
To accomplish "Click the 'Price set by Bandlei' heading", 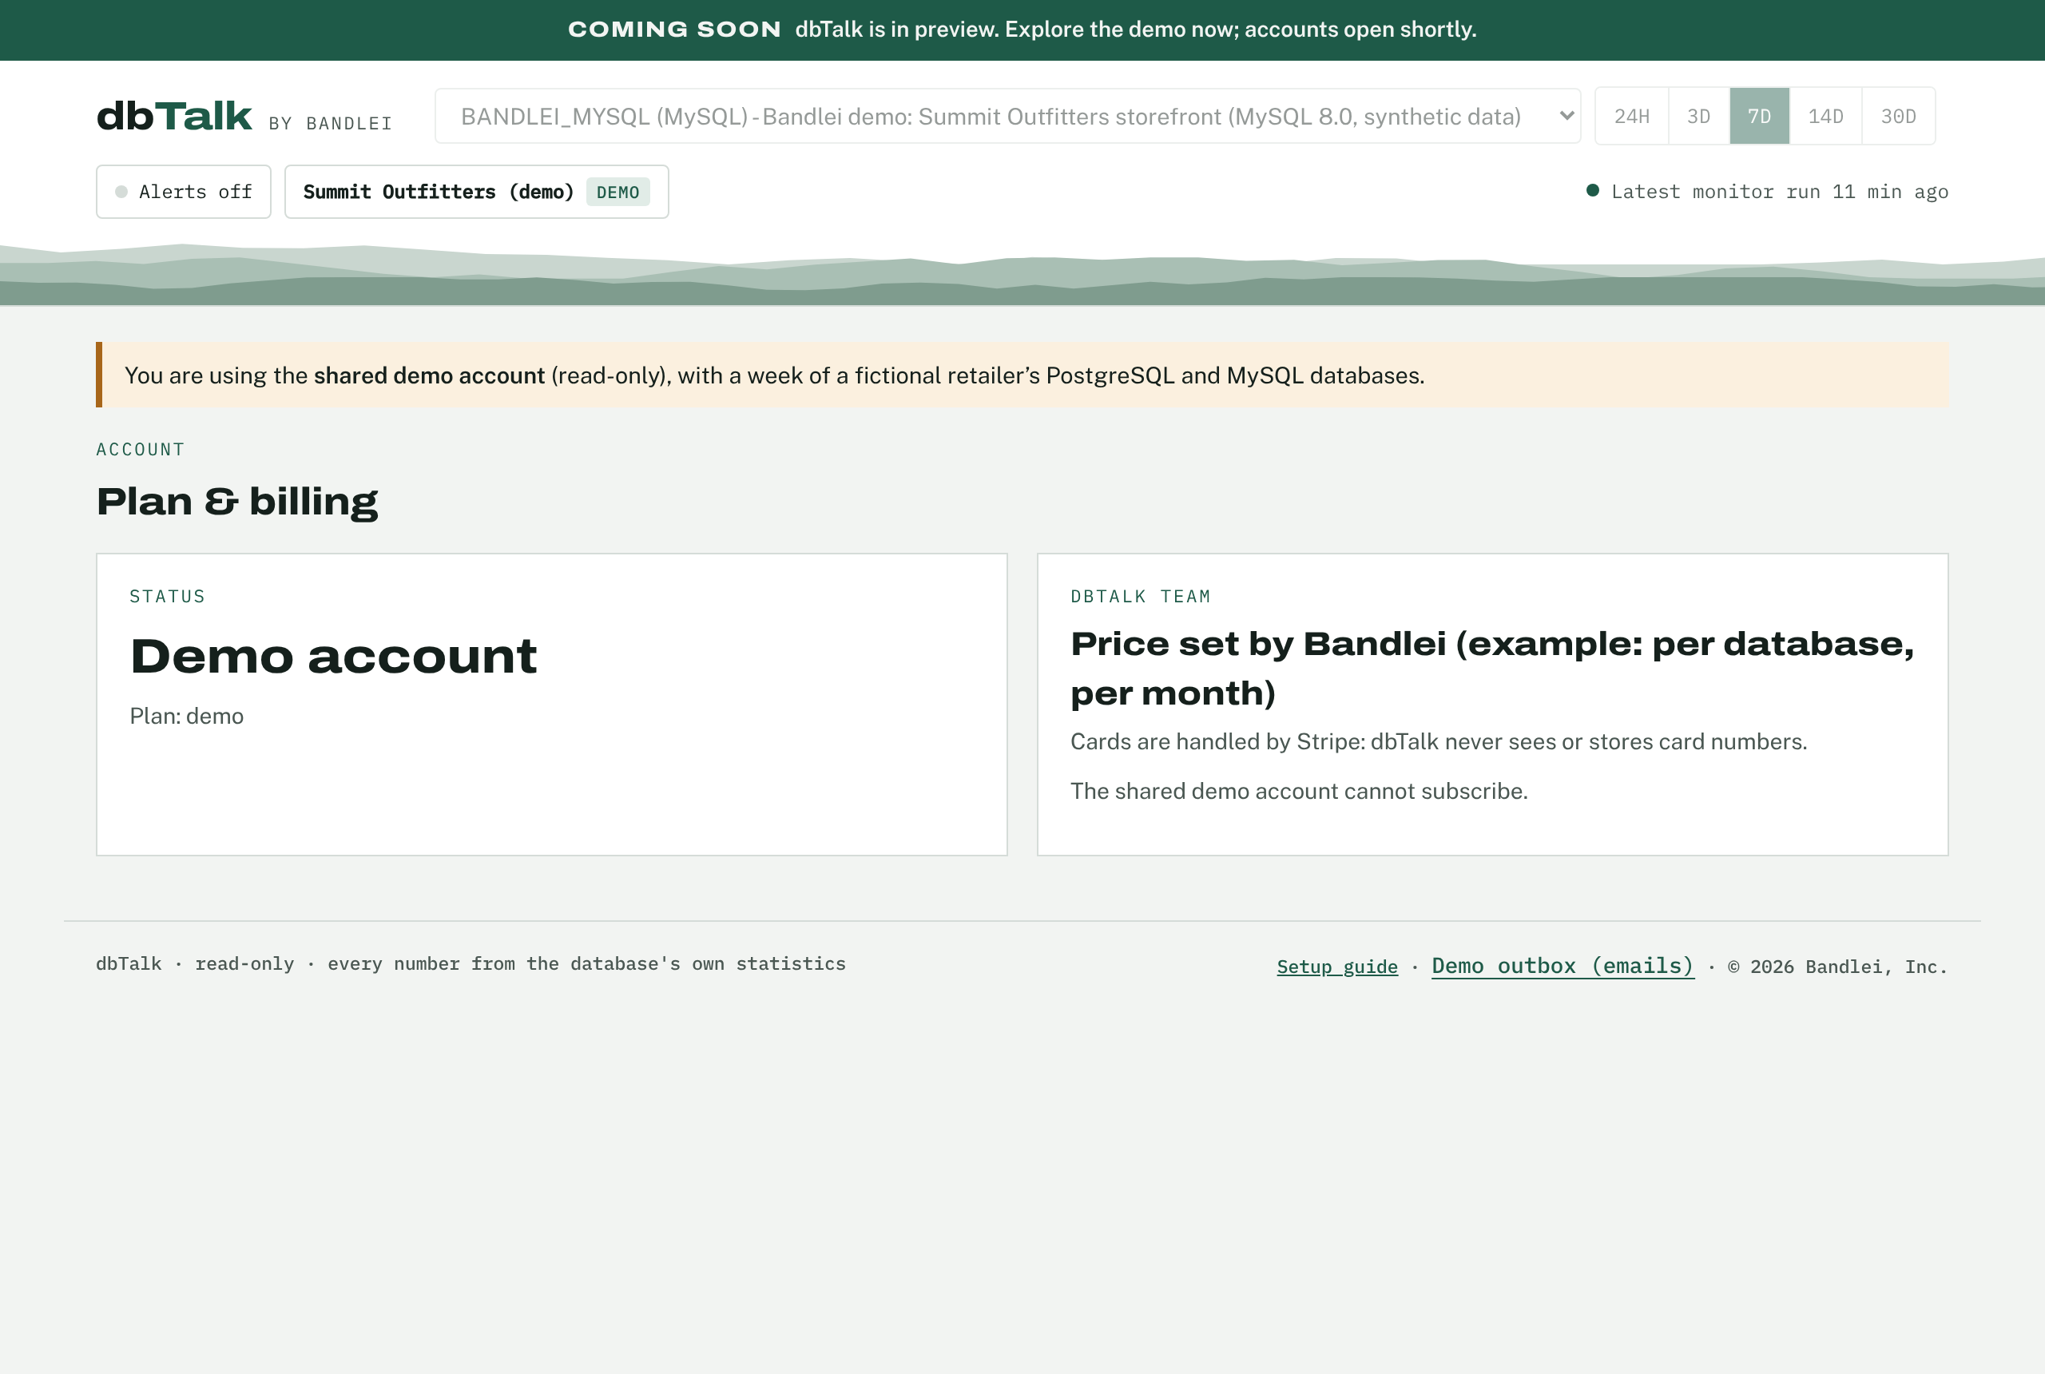I will [x=1492, y=668].
